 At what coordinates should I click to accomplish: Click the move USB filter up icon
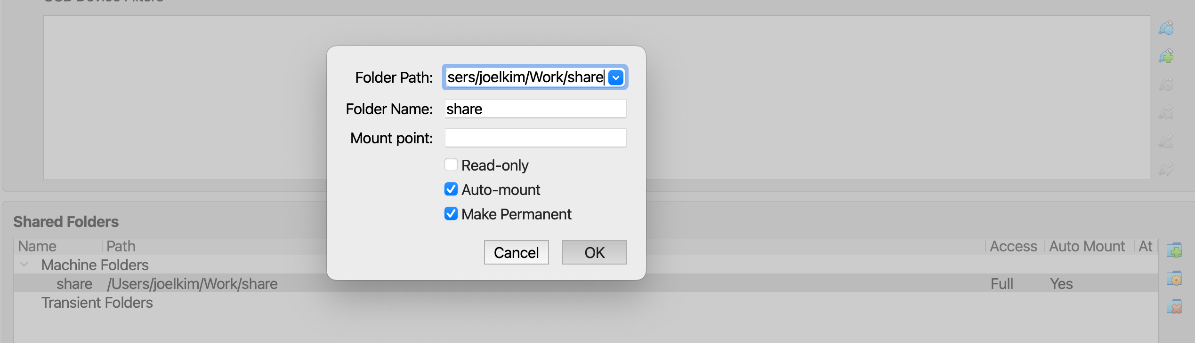[1166, 140]
